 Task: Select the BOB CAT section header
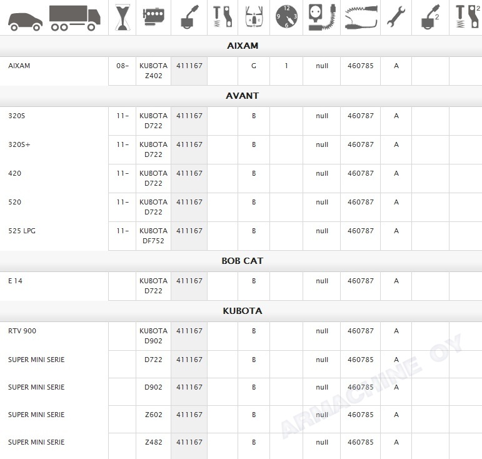coord(242,261)
